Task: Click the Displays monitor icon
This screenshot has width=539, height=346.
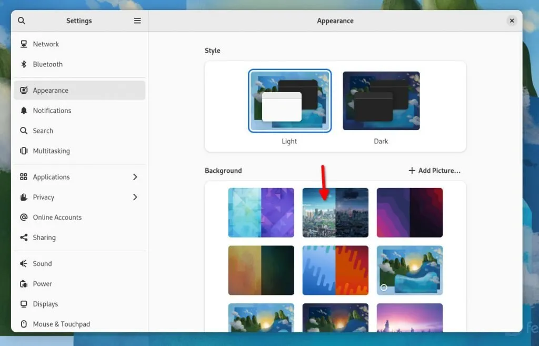Action: [x=24, y=304]
